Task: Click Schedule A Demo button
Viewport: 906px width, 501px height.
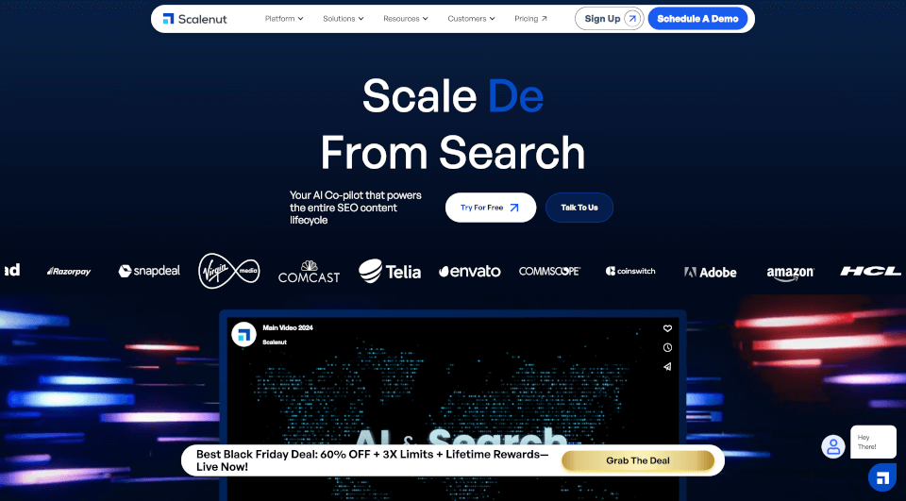Action: [697, 19]
